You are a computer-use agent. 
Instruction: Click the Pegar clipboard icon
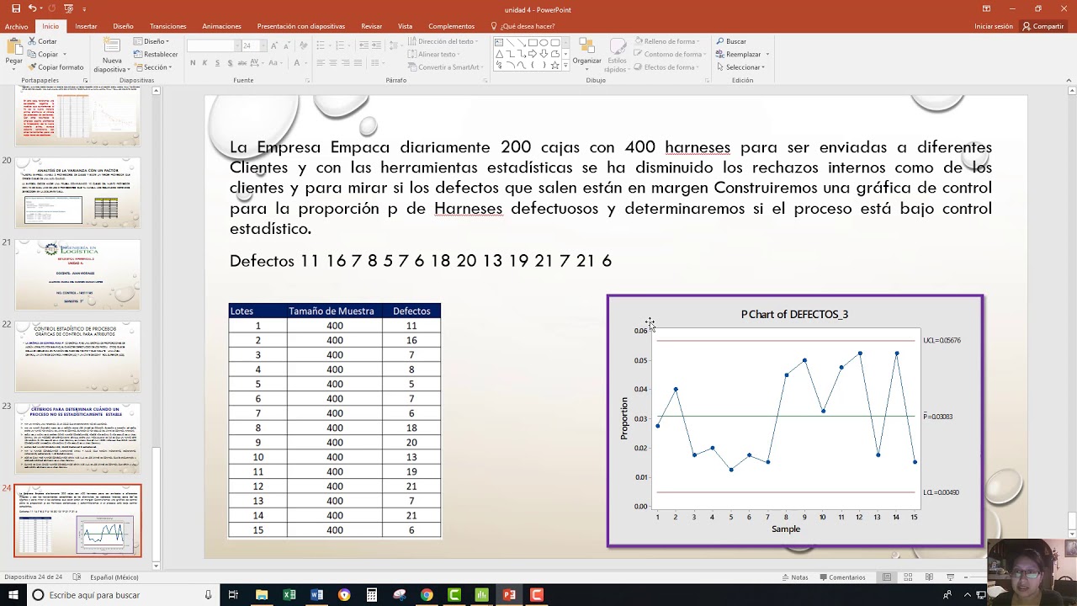[14, 48]
